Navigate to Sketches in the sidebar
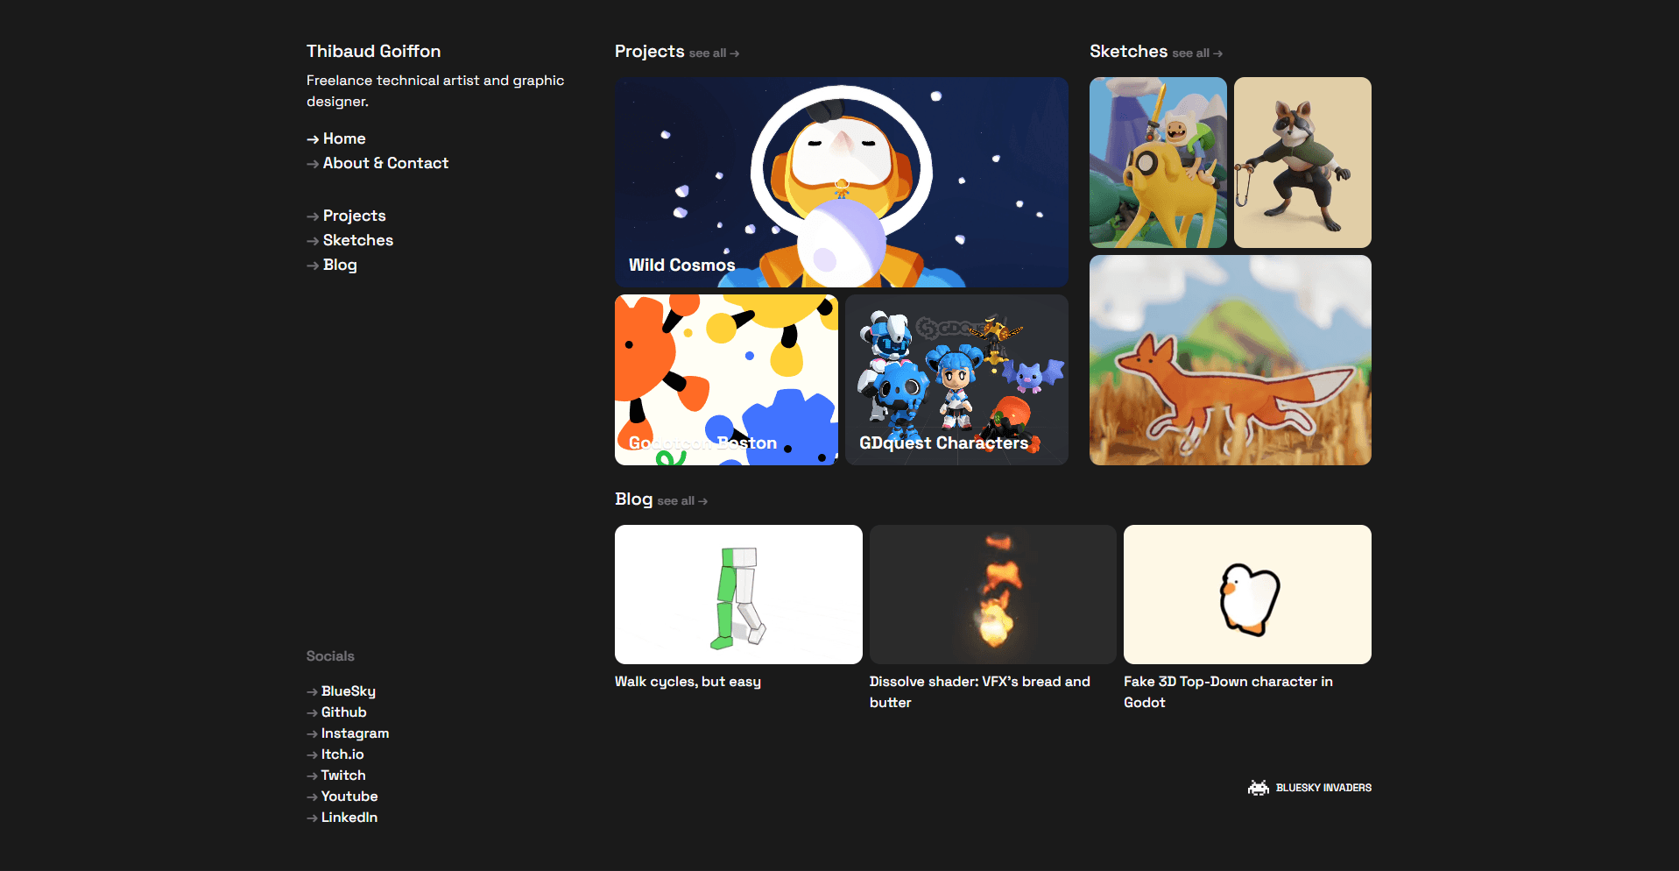The width and height of the screenshot is (1679, 871). point(357,240)
